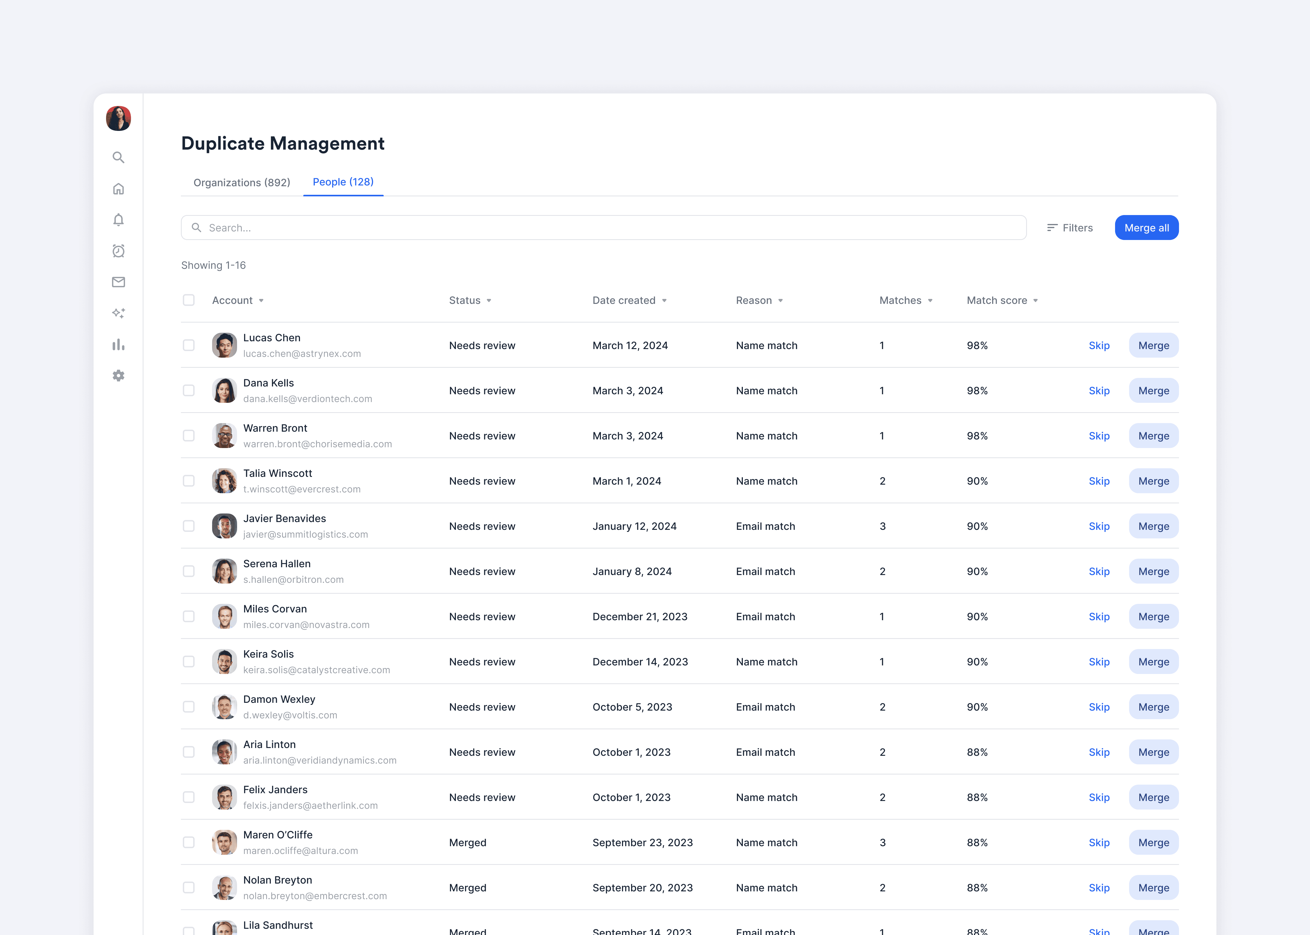Open the Status column dropdown
The image size is (1310, 935).
click(488, 300)
